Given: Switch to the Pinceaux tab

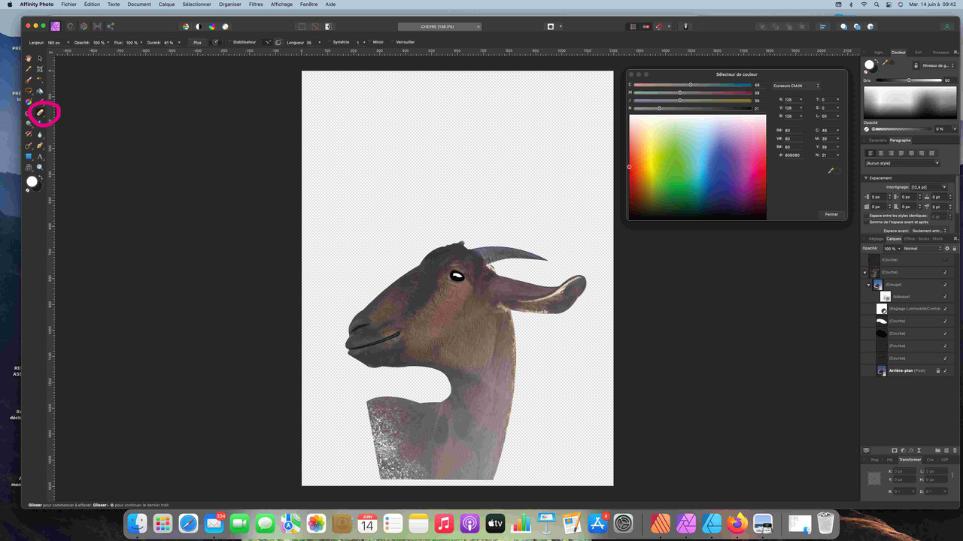Looking at the screenshot, I should coord(940,53).
